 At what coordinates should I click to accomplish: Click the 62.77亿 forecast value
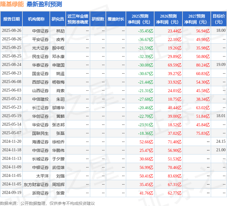click(175, 193)
